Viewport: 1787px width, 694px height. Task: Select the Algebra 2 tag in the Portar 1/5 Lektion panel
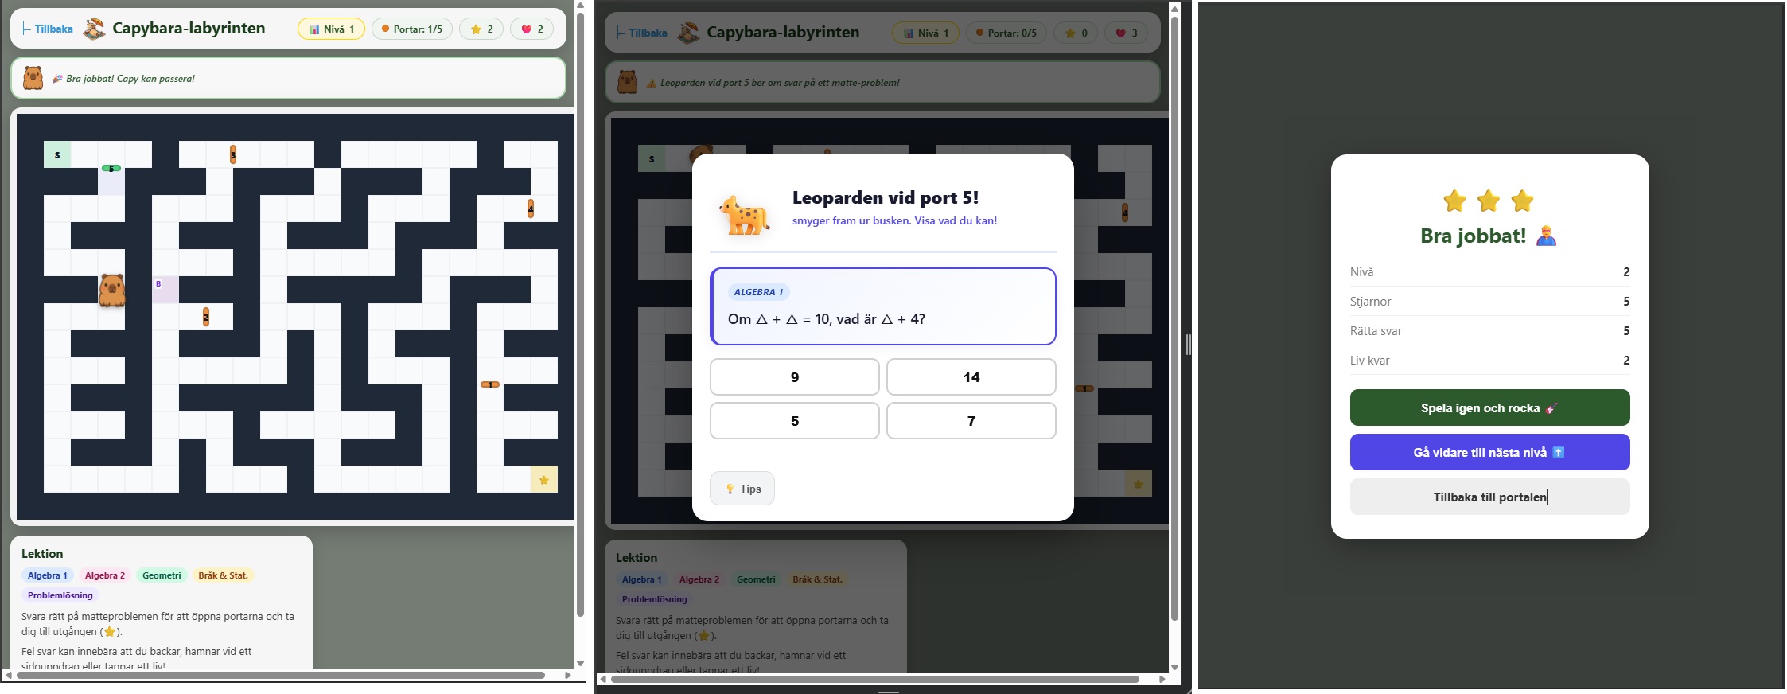point(105,575)
